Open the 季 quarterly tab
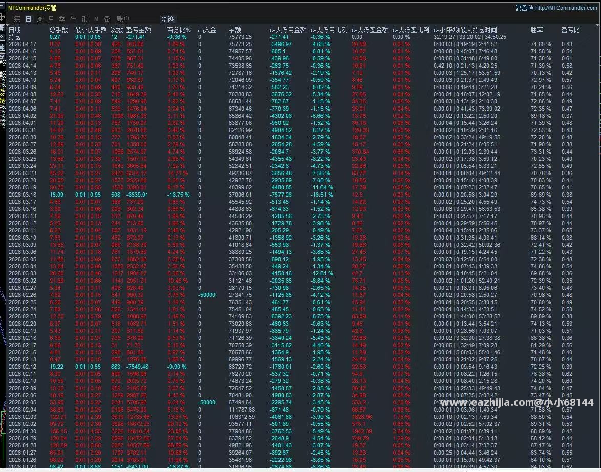This screenshot has width=601, height=472. click(62, 19)
